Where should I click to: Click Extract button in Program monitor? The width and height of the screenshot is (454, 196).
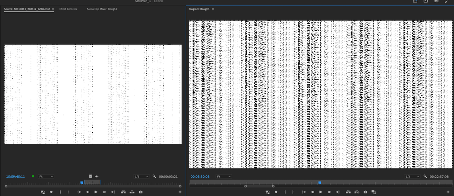click(357, 192)
